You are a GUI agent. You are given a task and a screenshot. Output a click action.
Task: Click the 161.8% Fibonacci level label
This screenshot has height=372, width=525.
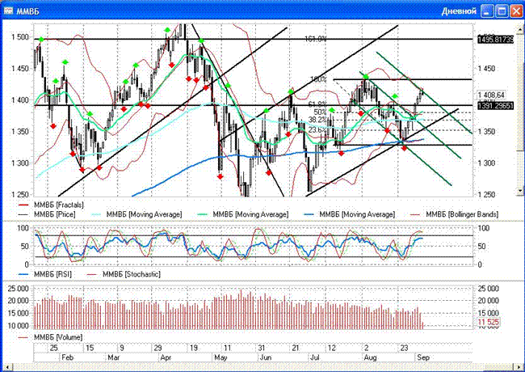pyautogui.click(x=315, y=39)
